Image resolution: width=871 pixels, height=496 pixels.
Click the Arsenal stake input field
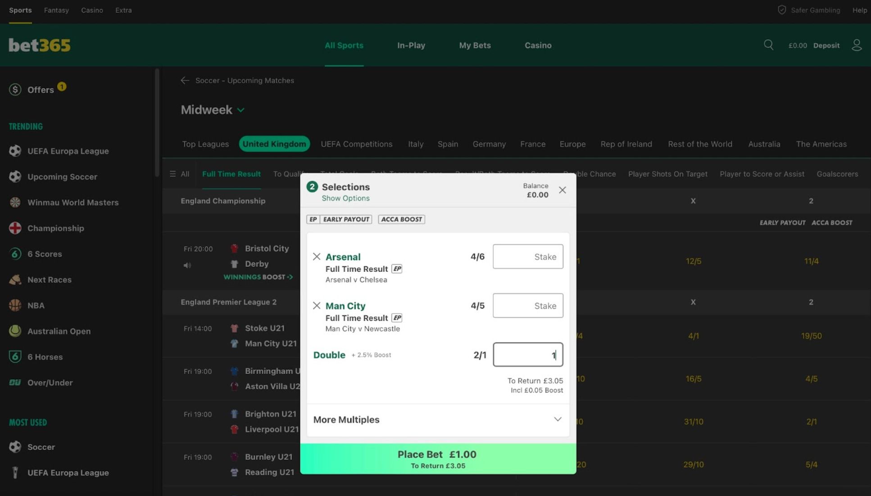[x=528, y=257]
